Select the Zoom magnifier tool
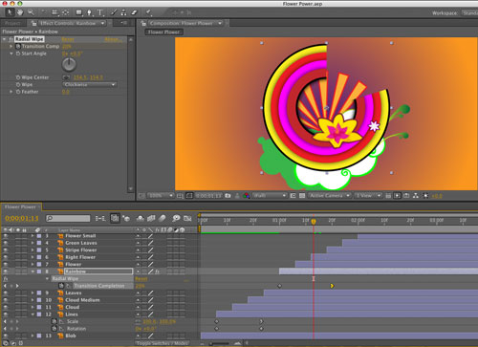 pyautogui.click(x=31, y=12)
